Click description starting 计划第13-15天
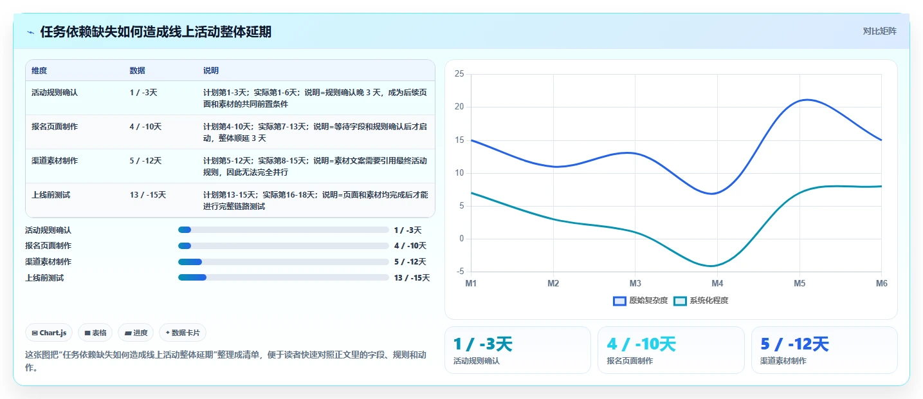The width and height of the screenshot is (923, 399). click(x=315, y=200)
